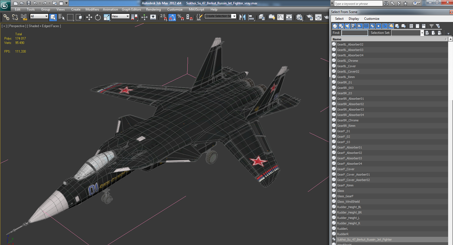The height and width of the screenshot is (245, 453).
Task: Click the Find input field
Action: [x=354, y=33]
